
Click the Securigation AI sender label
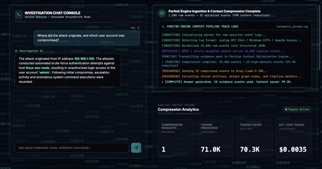tap(31, 51)
